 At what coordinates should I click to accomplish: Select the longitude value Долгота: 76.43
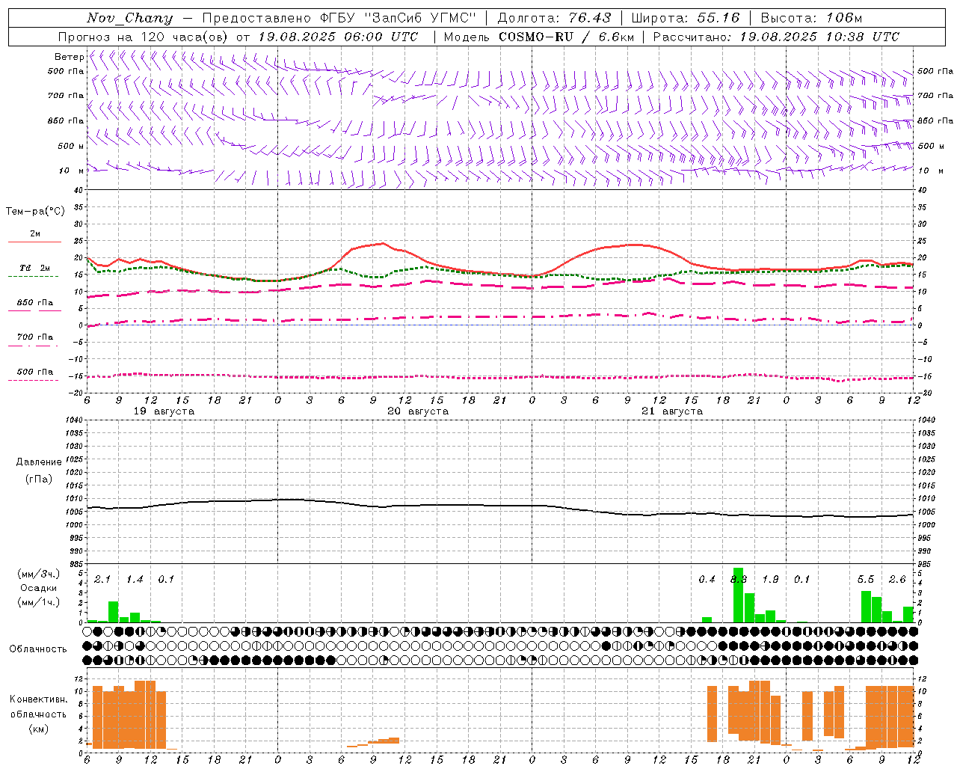[x=554, y=18]
